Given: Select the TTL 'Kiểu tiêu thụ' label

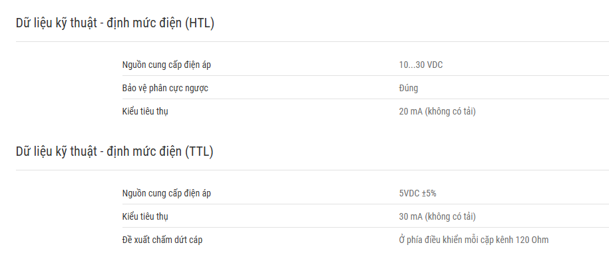Looking at the screenshot, I should (145, 216).
